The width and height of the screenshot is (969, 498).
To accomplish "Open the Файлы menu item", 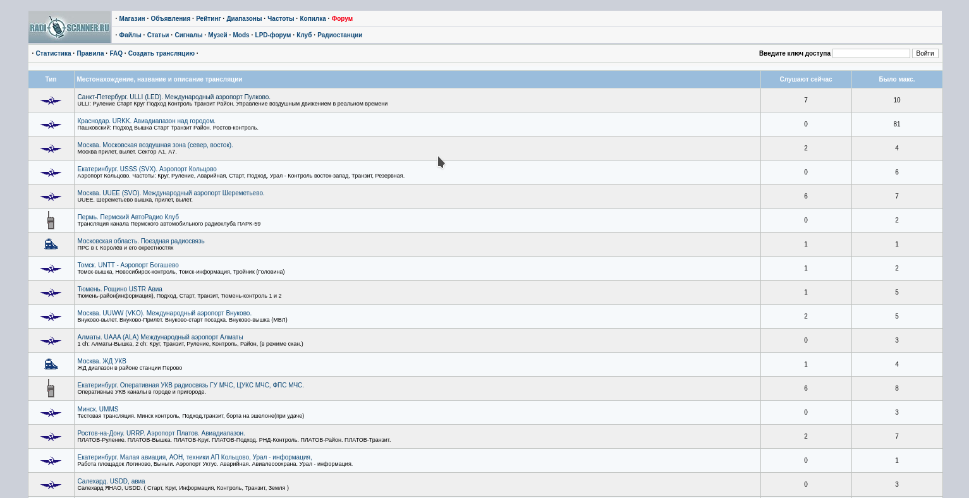I will (x=130, y=35).
